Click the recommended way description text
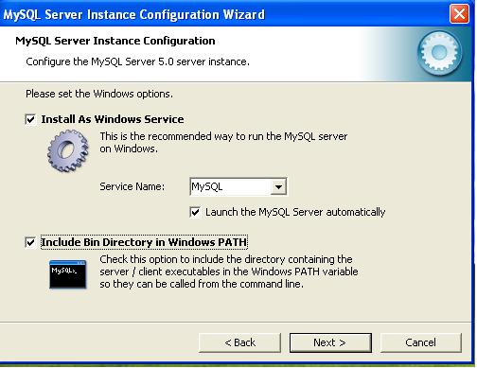Viewport: 477px width, 368px height. tap(223, 142)
